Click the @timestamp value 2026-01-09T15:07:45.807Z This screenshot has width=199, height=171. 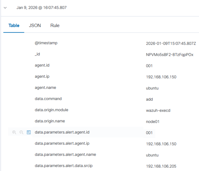coord(171,43)
